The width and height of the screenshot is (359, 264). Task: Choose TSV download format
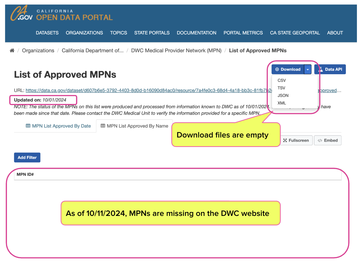281,88
